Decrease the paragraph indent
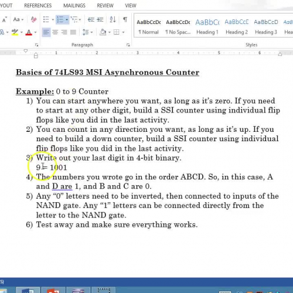The image size is (293, 293). (91, 19)
